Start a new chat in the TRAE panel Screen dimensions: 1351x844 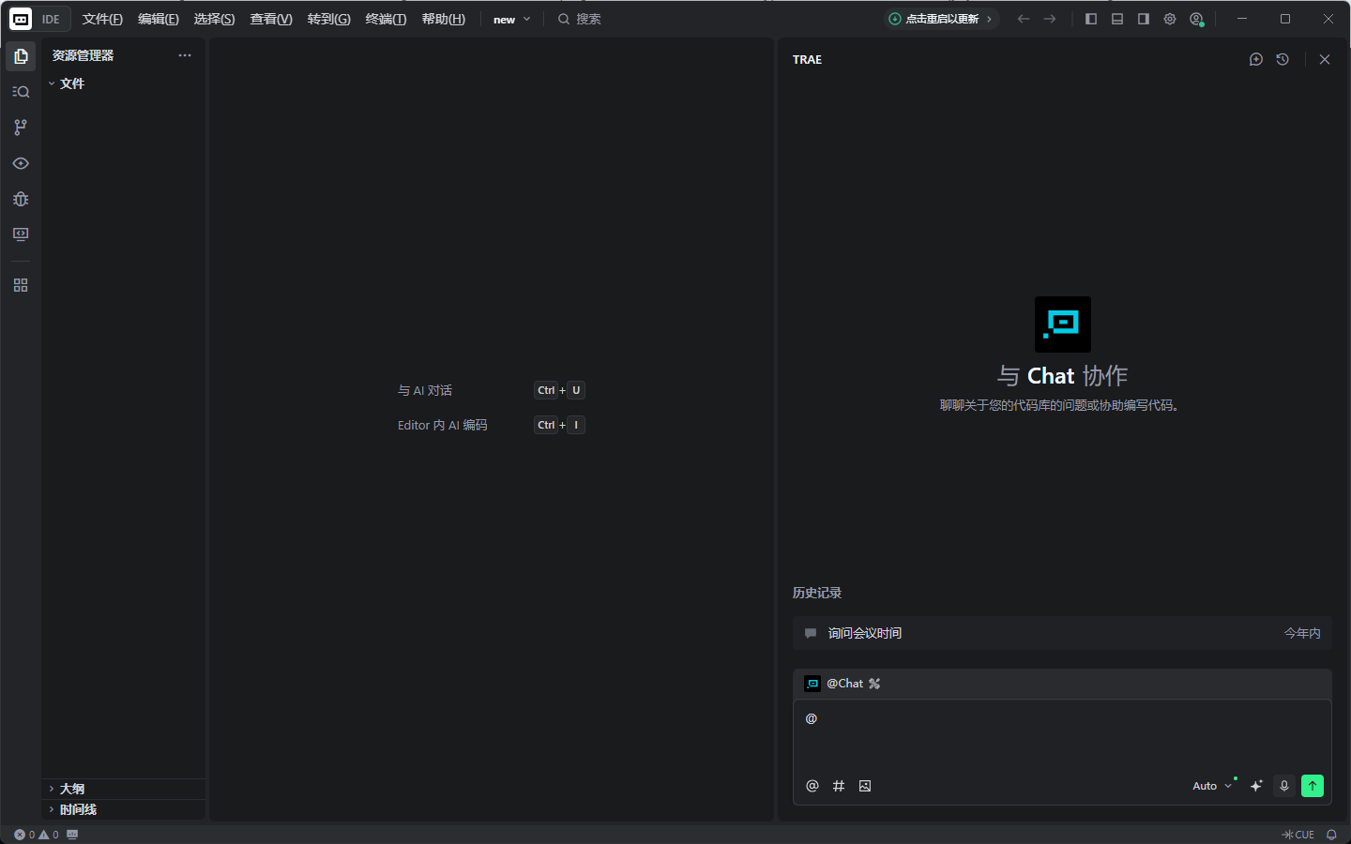[1256, 59]
